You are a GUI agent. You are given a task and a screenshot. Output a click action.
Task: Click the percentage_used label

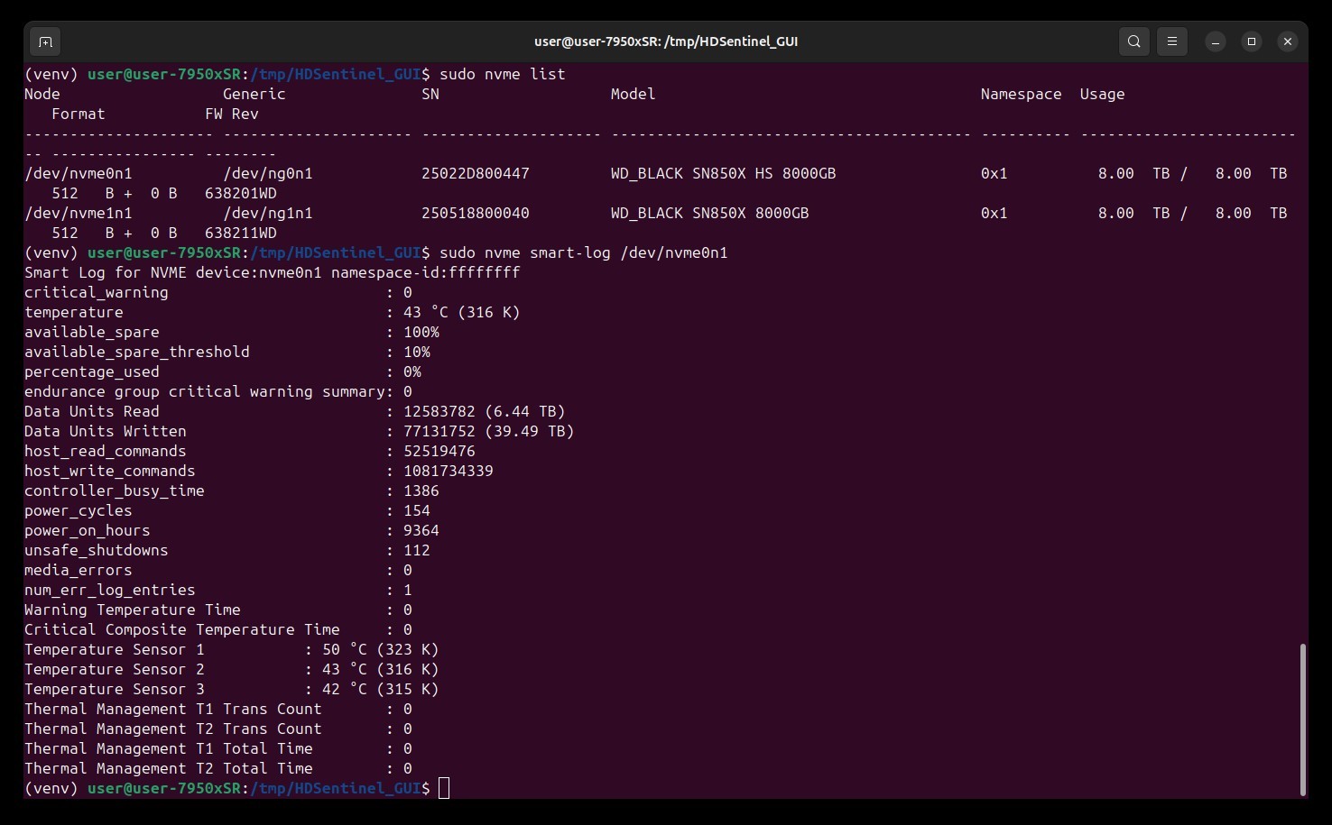[x=92, y=371]
